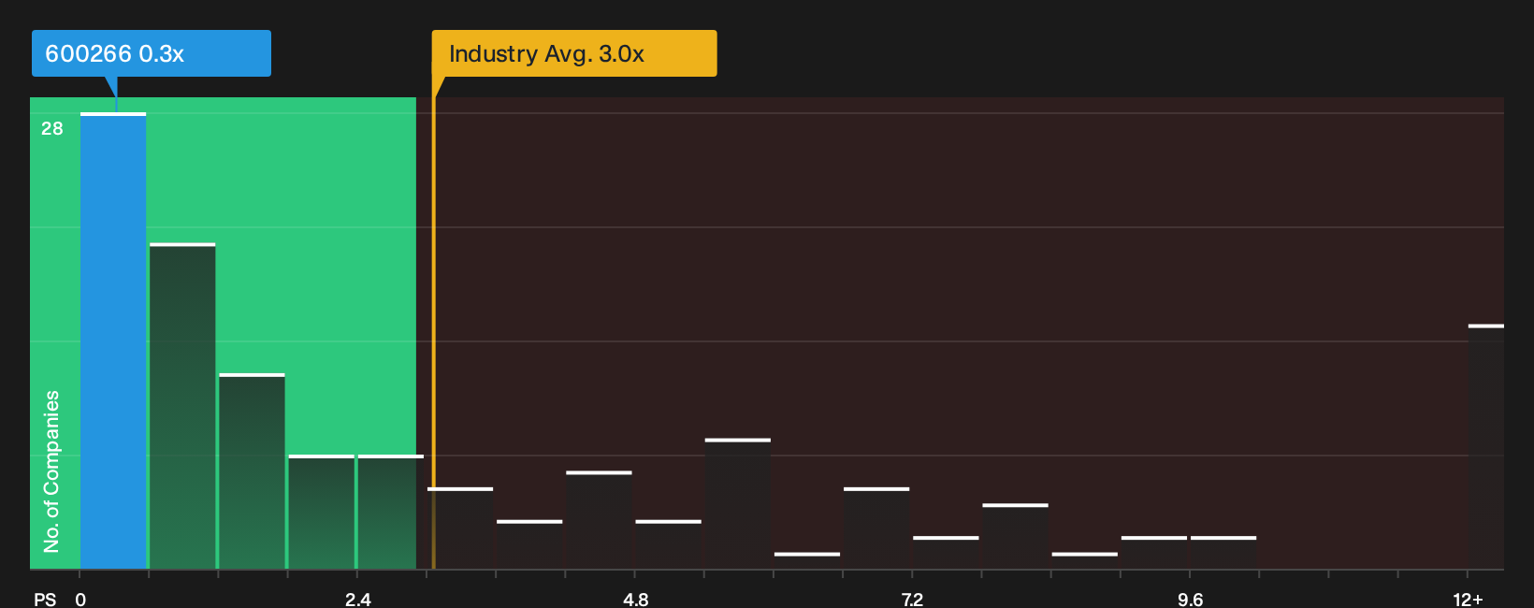Click the 4.8 x-axis tick label
1534x608 pixels.
[636, 600]
